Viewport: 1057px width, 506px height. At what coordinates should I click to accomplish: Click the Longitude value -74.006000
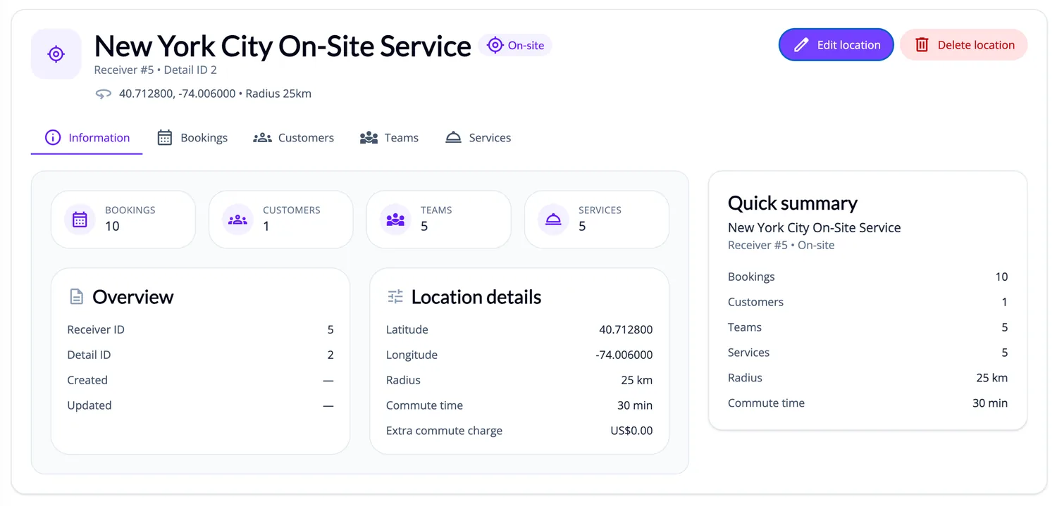(x=624, y=355)
